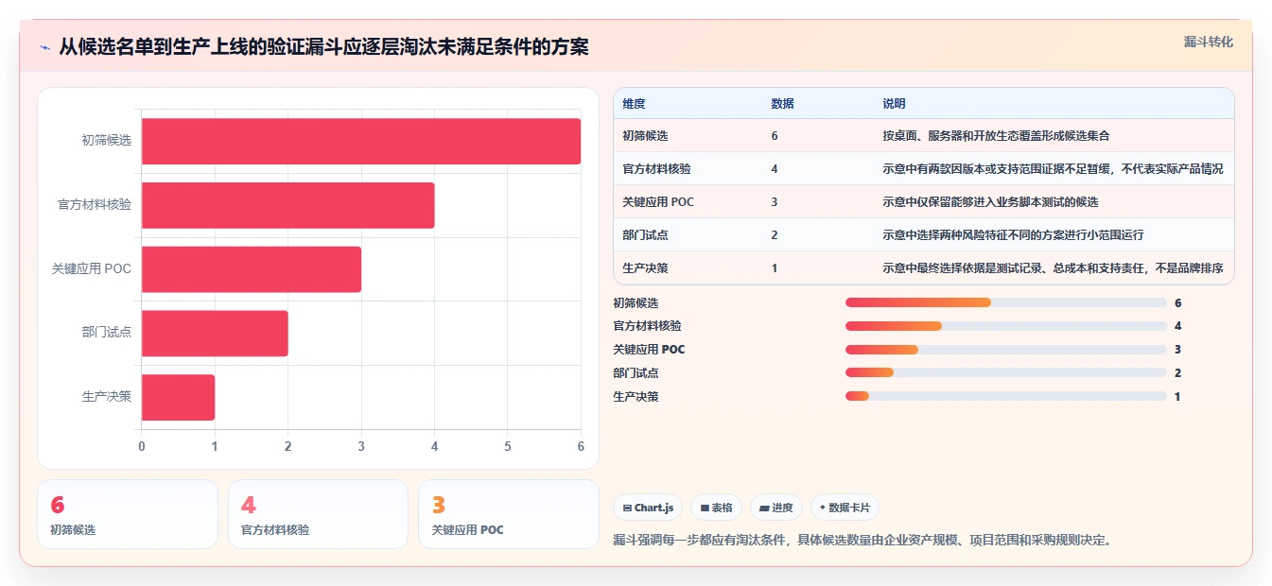1272x586 pixels.
Task: Click the 生产决策 bar in the chart
Action: [179, 397]
